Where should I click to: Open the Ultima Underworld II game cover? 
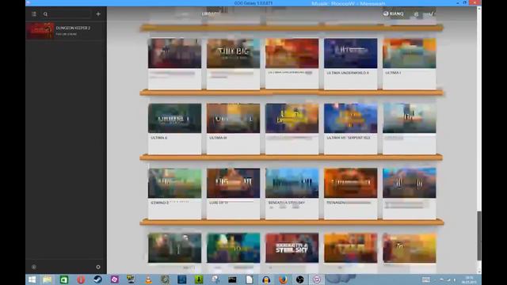pos(350,53)
